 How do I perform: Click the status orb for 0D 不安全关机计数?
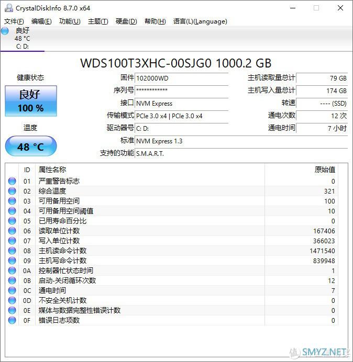click(12, 300)
